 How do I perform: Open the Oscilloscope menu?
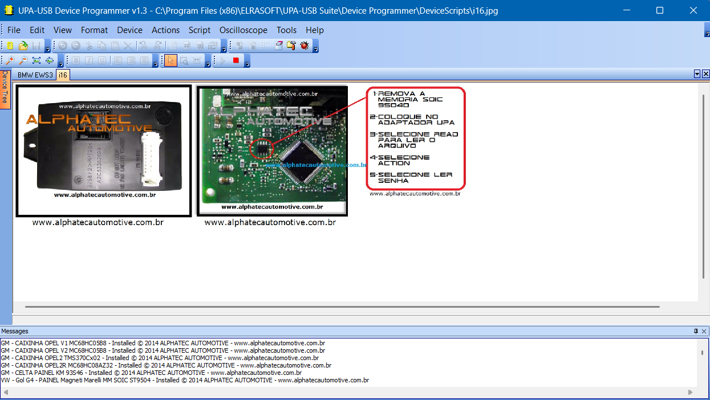point(244,30)
